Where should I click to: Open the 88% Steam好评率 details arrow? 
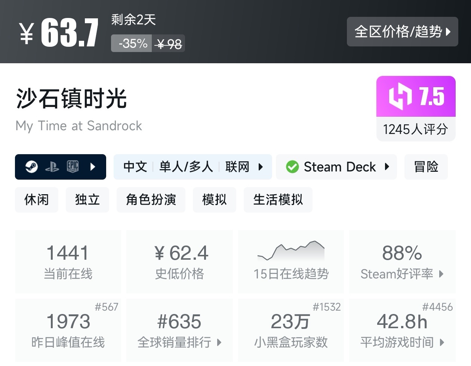tap(441, 274)
